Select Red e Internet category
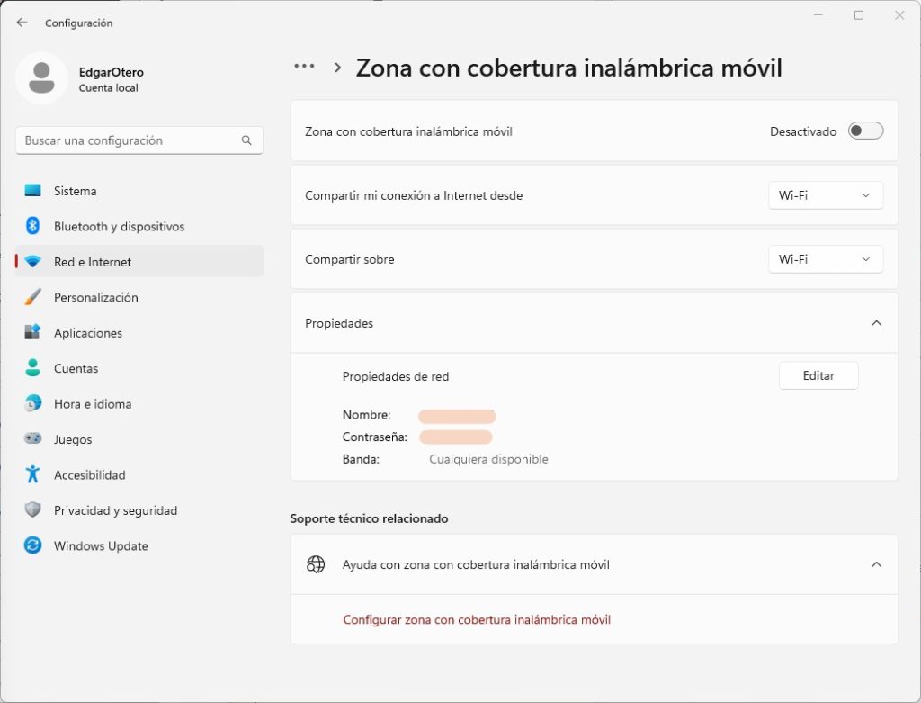The width and height of the screenshot is (921, 703). (x=139, y=262)
